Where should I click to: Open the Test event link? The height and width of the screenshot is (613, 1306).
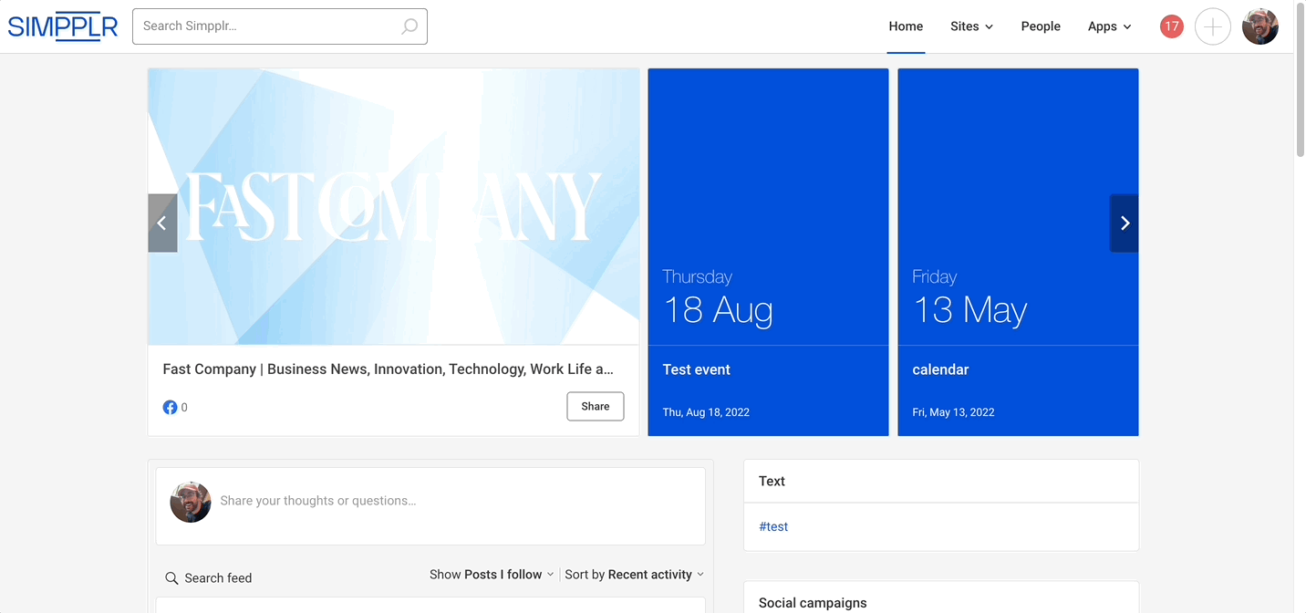[x=697, y=369]
